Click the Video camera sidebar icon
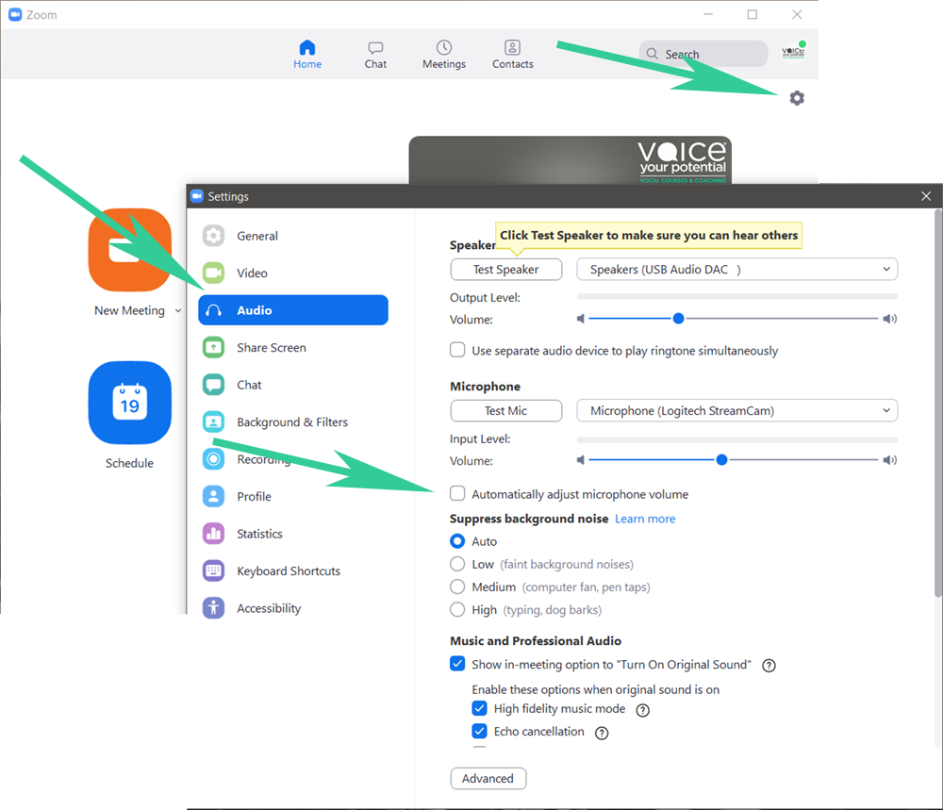 pos(213,273)
